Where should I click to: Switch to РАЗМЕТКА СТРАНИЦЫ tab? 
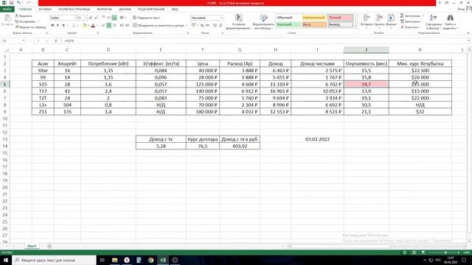(74, 10)
